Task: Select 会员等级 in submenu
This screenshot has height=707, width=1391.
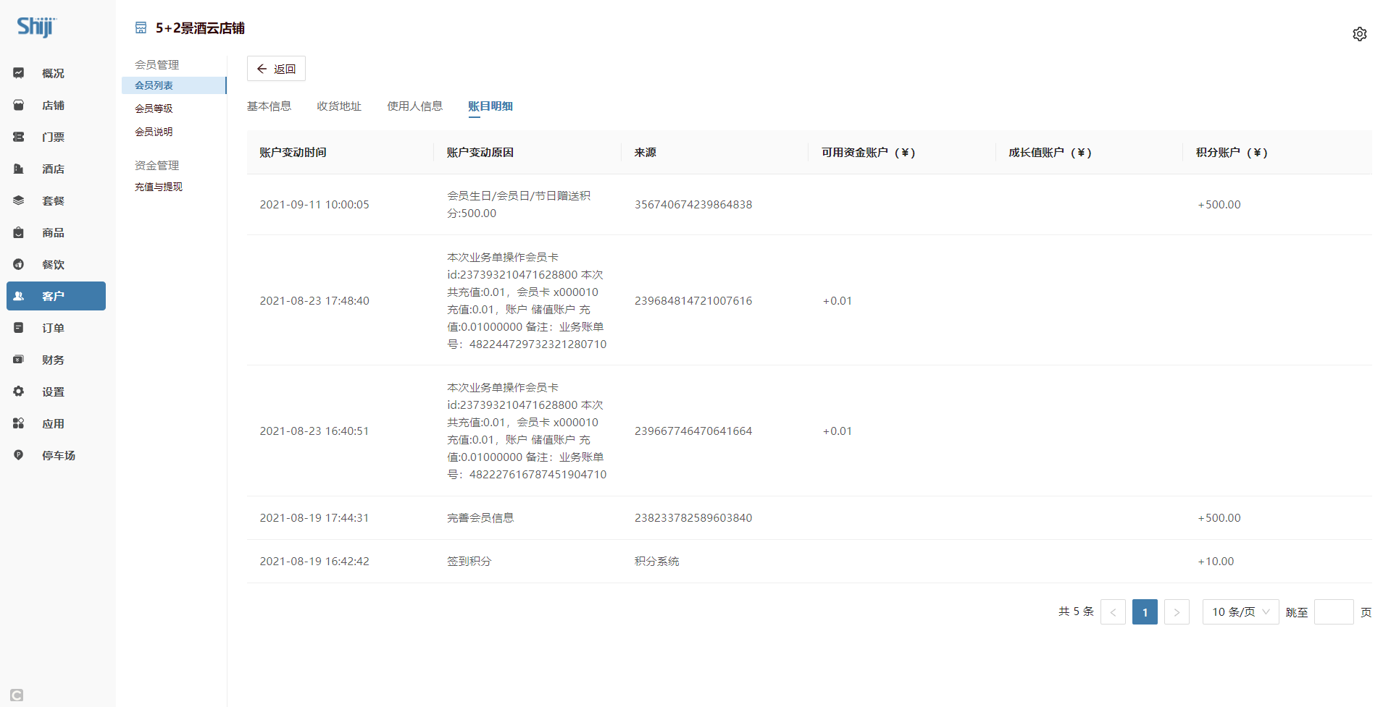Action: 154,109
